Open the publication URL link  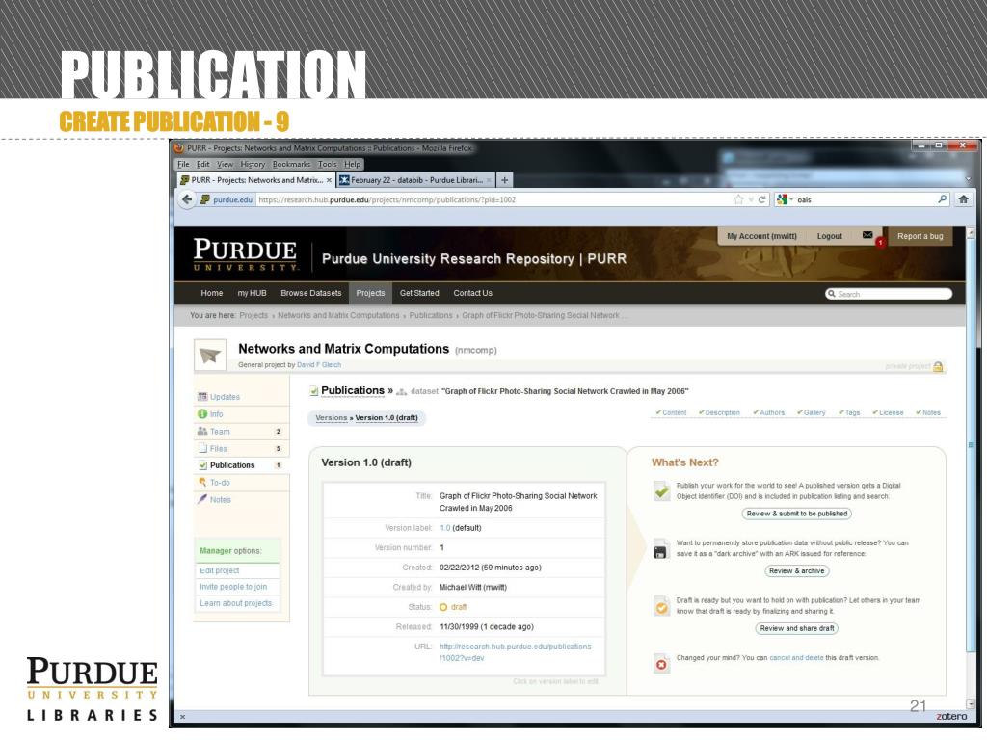coord(515,652)
